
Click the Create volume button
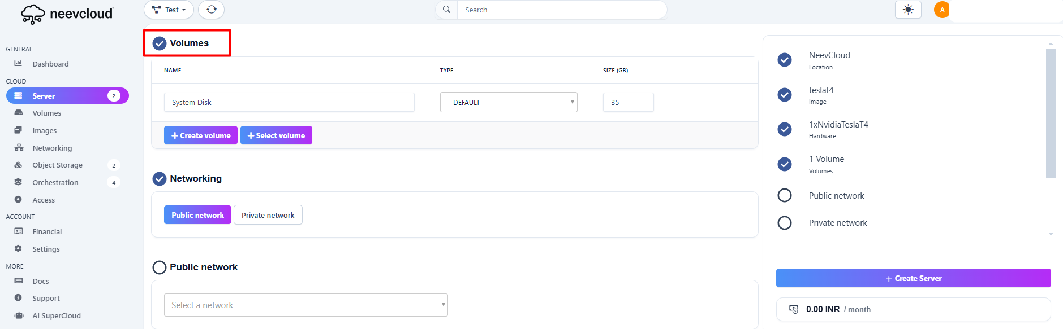(201, 135)
